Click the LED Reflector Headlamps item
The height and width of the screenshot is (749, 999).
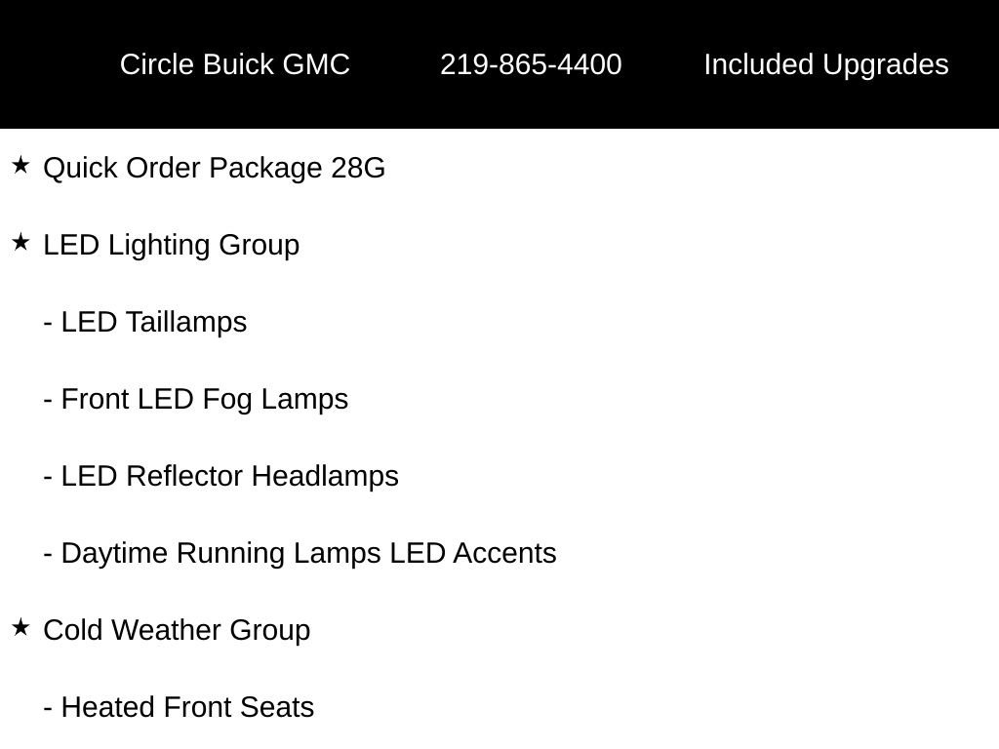[230, 476]
